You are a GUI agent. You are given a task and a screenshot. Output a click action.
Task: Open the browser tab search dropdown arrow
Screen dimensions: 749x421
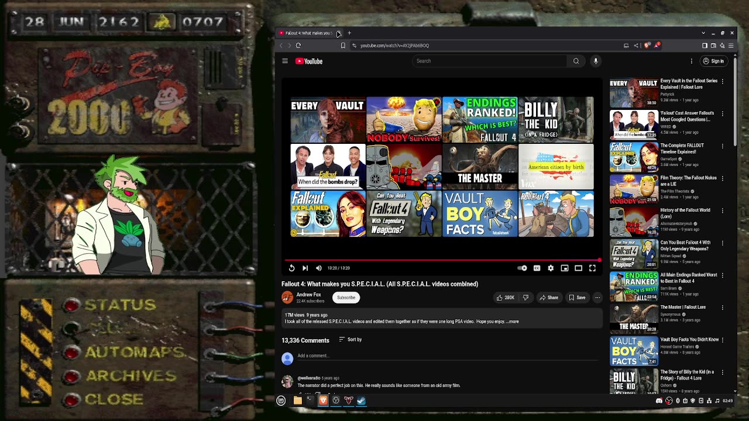pyautogui.click(x=703, y=33)
